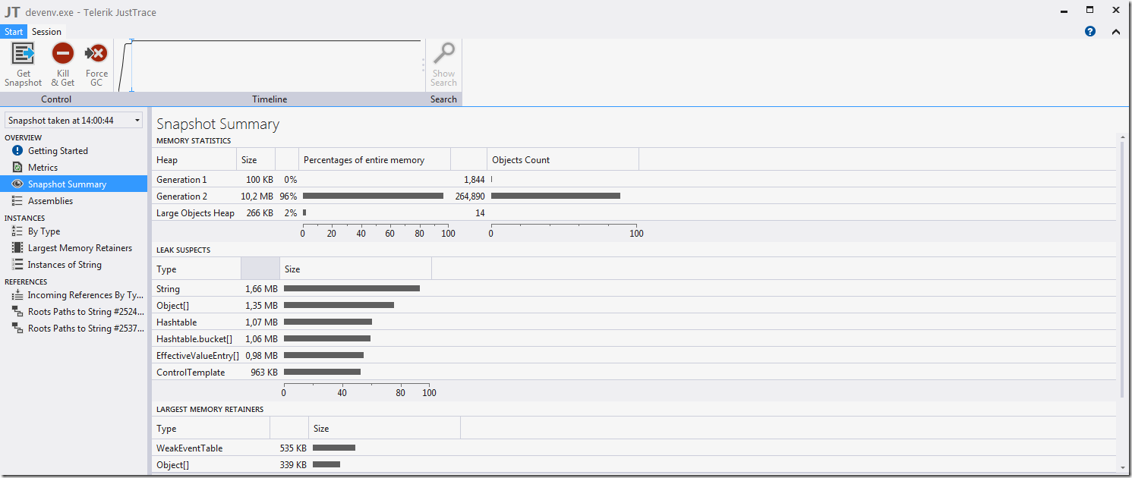1132x478 pixels.
Task: Select the Object[] 339 KB retainer row
Action: pyautogui.click(x=634, y=465)
